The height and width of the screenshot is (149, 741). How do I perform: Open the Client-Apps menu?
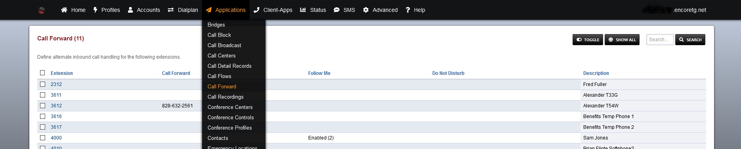coord(273,10)
